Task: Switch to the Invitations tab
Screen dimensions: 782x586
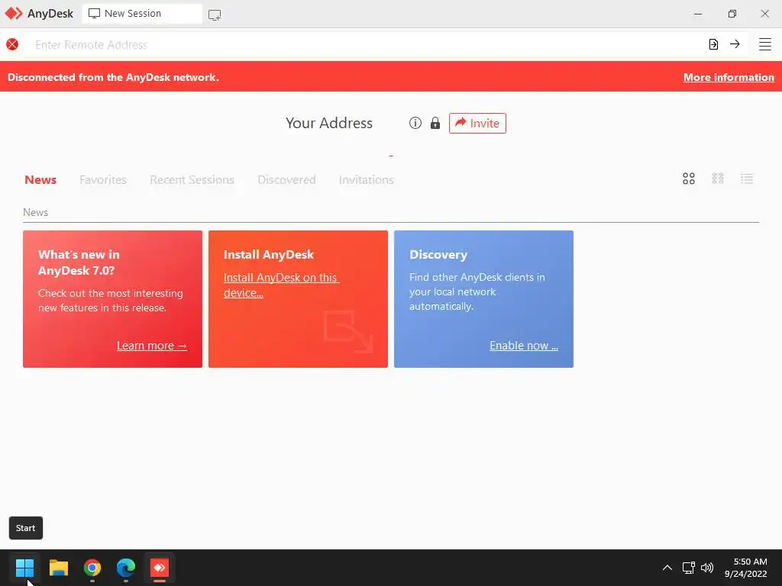Action: [366, 180]
